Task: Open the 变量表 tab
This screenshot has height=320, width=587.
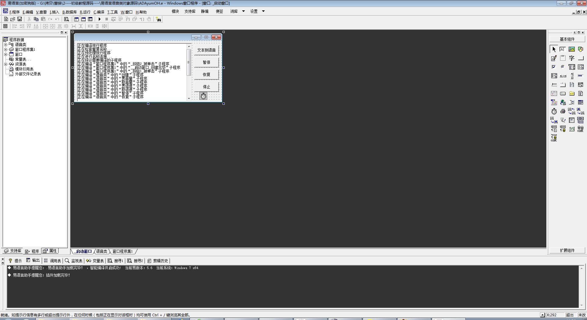Action: coord(95,261)
